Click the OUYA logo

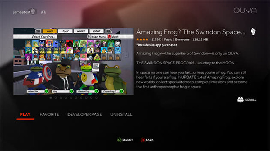[245, 10]
